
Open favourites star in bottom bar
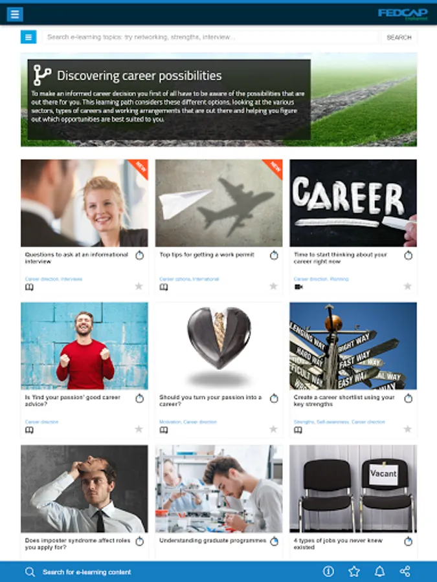353,571
